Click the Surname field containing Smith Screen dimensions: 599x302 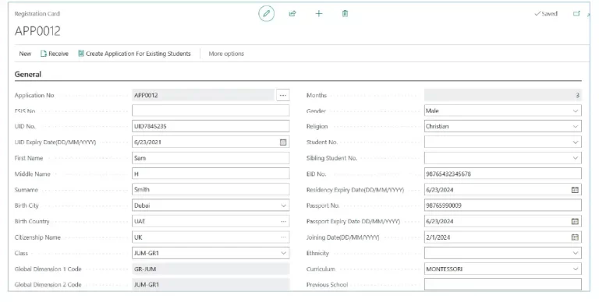click(x=211, y=189)
